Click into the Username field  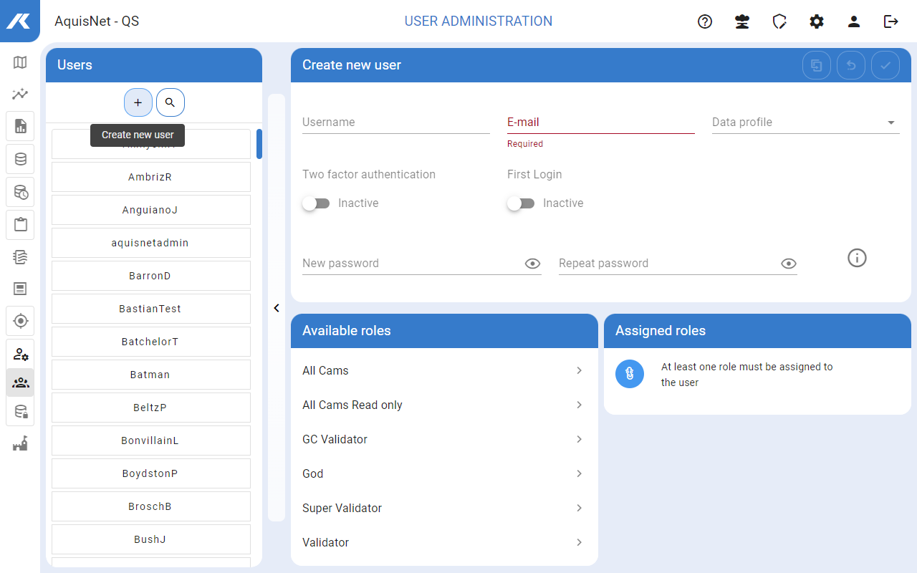point(395,122)
